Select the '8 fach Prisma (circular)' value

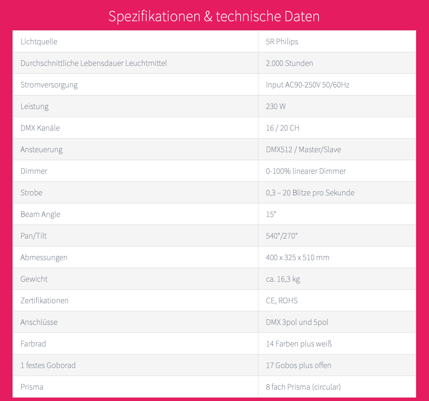pyautogui.click(x=303, y=387)
